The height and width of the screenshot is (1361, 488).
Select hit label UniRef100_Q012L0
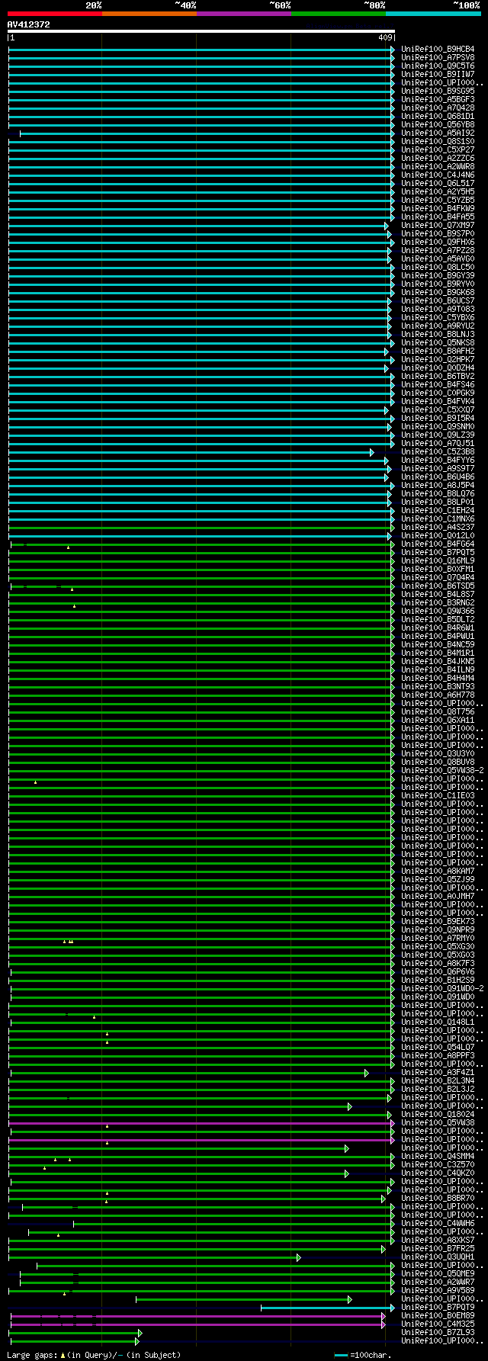coord(438,536)
